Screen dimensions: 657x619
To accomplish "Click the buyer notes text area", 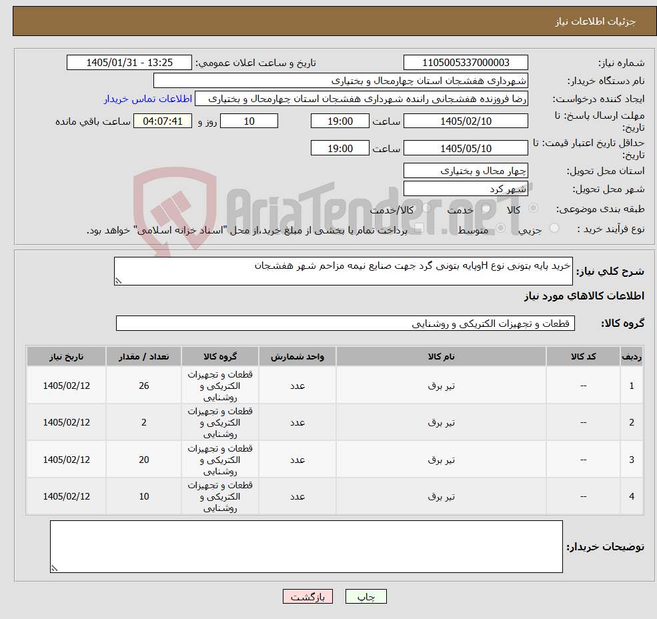I will (x=306, y=547).
